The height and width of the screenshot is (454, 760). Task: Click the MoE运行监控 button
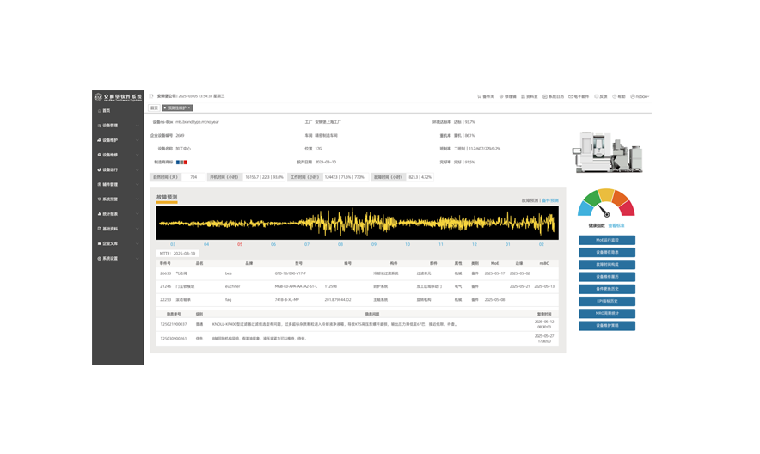click(606, 241)
